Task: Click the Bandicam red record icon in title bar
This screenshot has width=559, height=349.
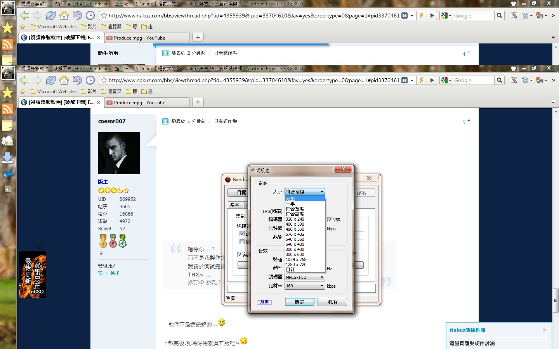Action: pos(228,179)
